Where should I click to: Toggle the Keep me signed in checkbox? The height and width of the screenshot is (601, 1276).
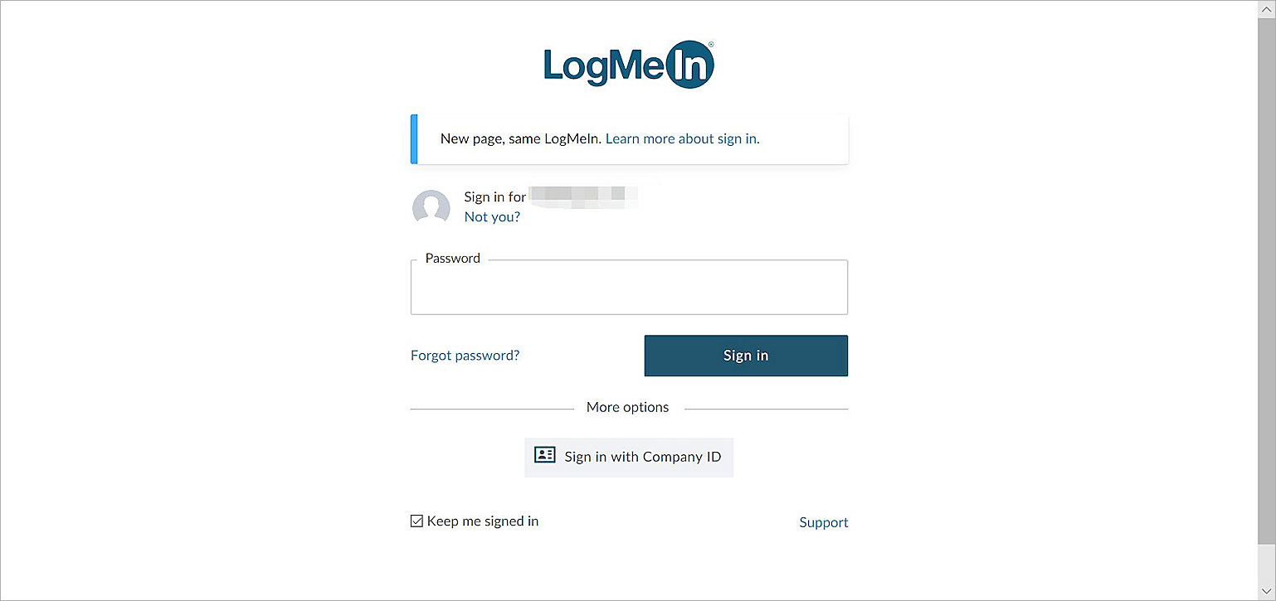point(416,521)
